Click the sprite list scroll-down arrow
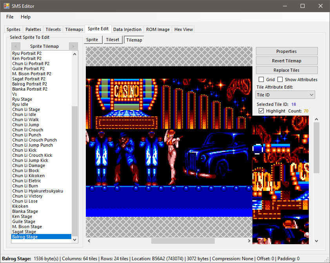This screenshot has width=330, height=263. 74,239
